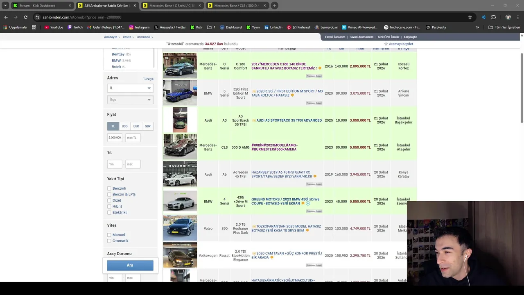Viewport: 524px width, 295px height.
Task: Click the Türkiye link beside Adres
Action: [148, 79]
